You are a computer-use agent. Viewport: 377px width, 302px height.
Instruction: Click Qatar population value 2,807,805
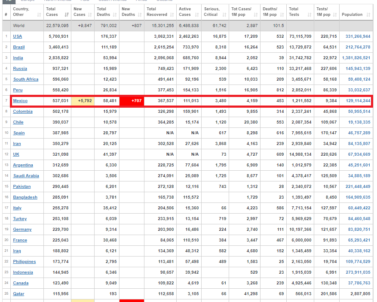tap(360, 293)
